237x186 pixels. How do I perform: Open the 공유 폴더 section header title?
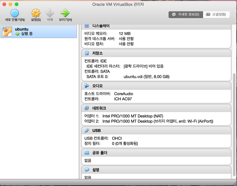point(100,153)
